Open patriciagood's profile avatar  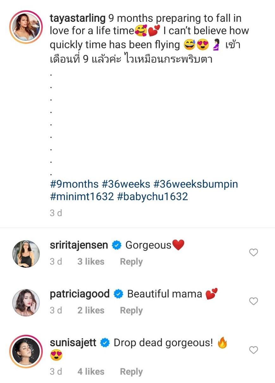tap(26, 302)
